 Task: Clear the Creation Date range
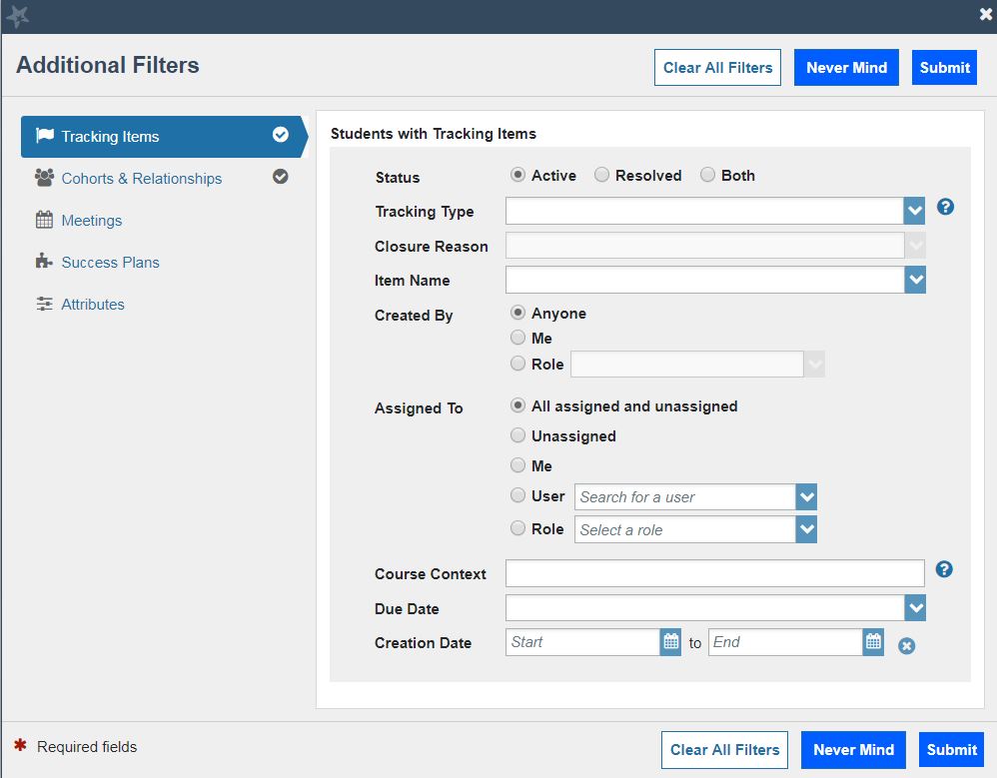(x=907, y=646)
